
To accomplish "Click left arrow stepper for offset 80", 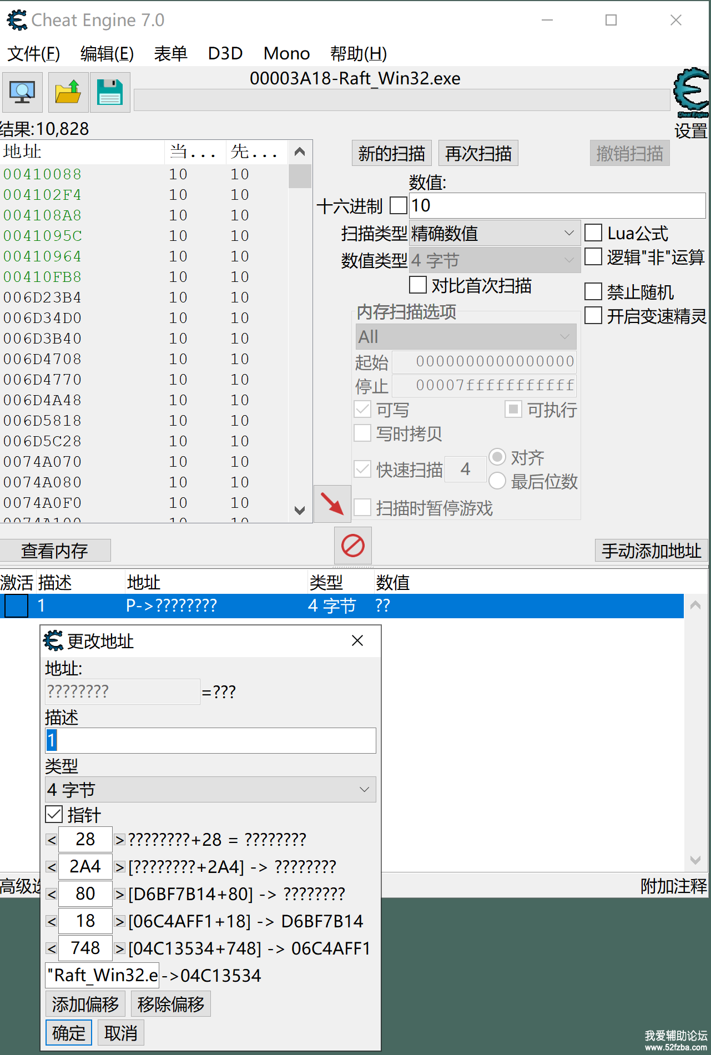I will click(51, 894).
